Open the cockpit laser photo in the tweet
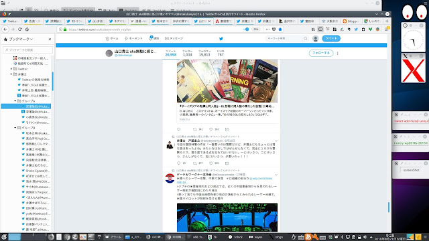Image resolution: width=429 pixels, height=241 pixels. point(227,218)
